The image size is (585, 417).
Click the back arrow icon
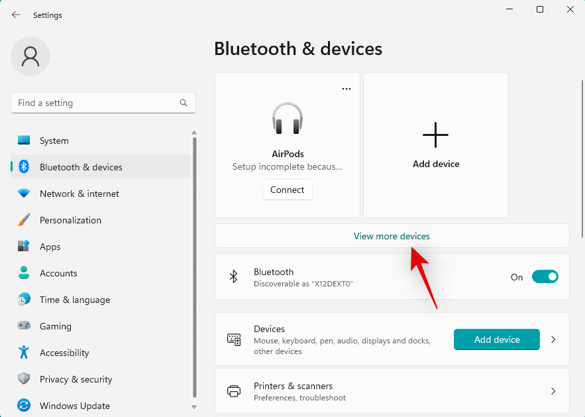(16, 15)
